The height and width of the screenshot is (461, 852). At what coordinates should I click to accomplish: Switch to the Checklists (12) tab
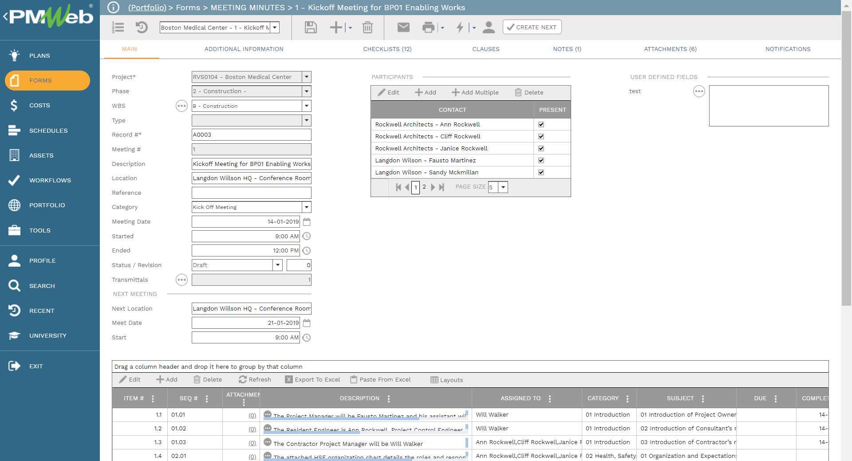387,49
